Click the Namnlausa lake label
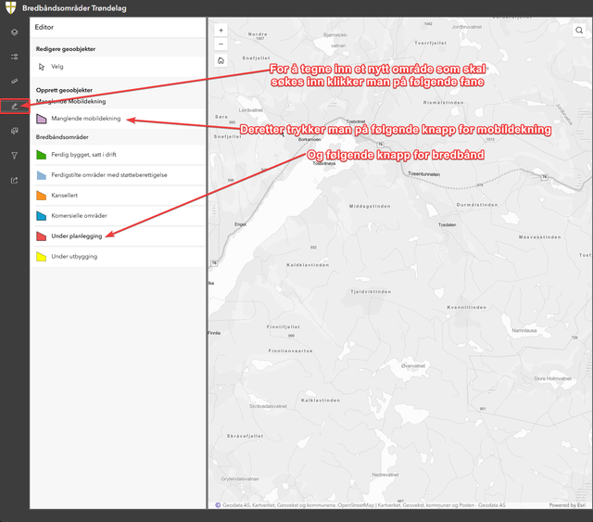Screen dimensions: 593x522 tap(524, 330)
